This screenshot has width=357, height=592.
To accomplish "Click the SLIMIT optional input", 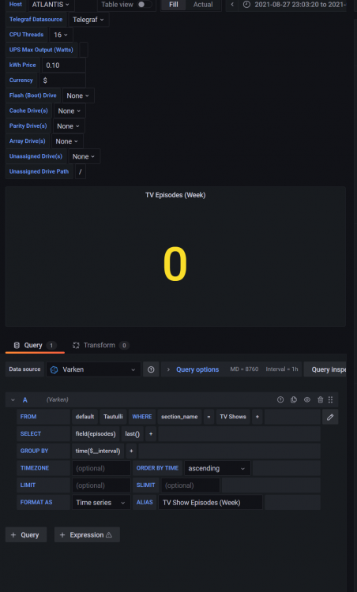I will coord(190,485).
